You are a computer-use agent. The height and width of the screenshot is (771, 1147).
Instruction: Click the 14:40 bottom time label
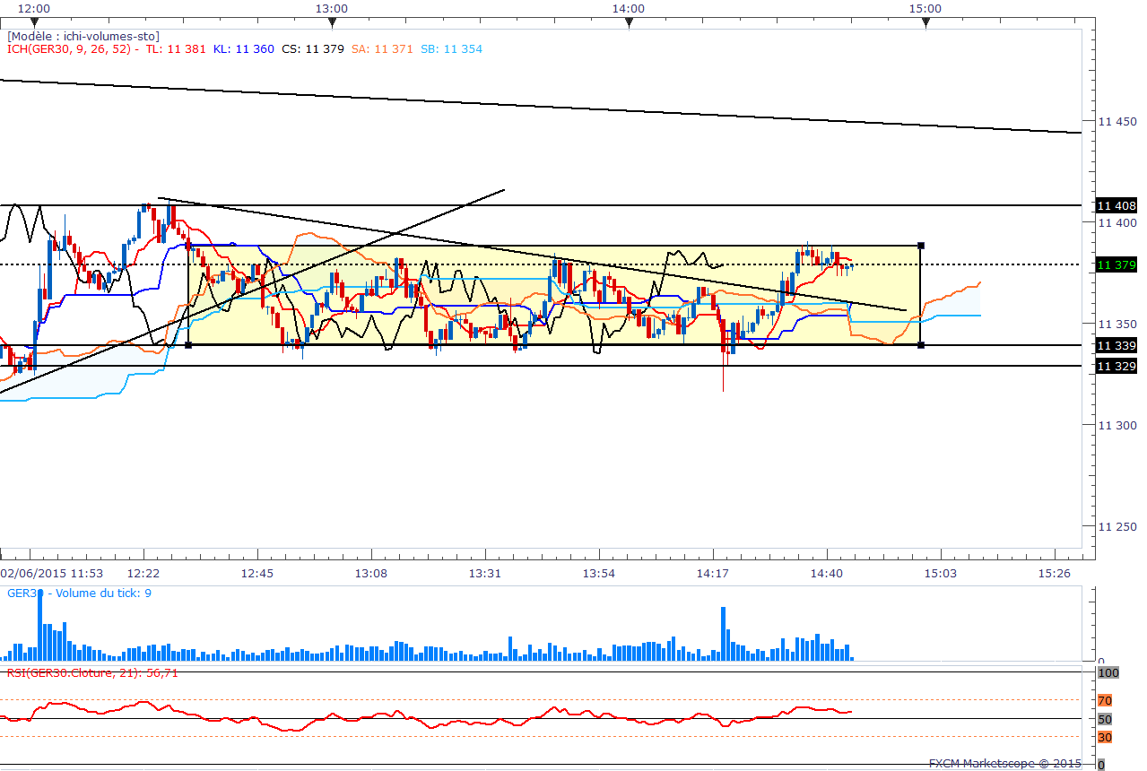[x=825, y=573]
